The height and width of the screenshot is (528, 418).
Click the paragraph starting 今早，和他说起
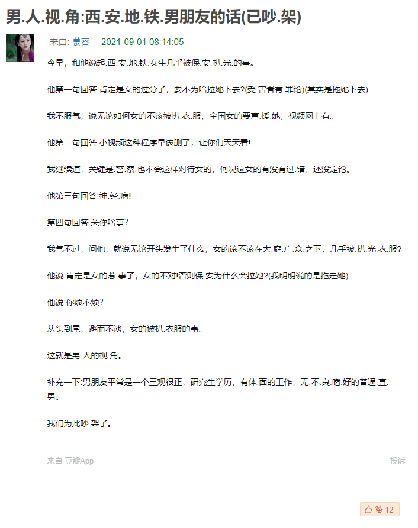(151, 63)
